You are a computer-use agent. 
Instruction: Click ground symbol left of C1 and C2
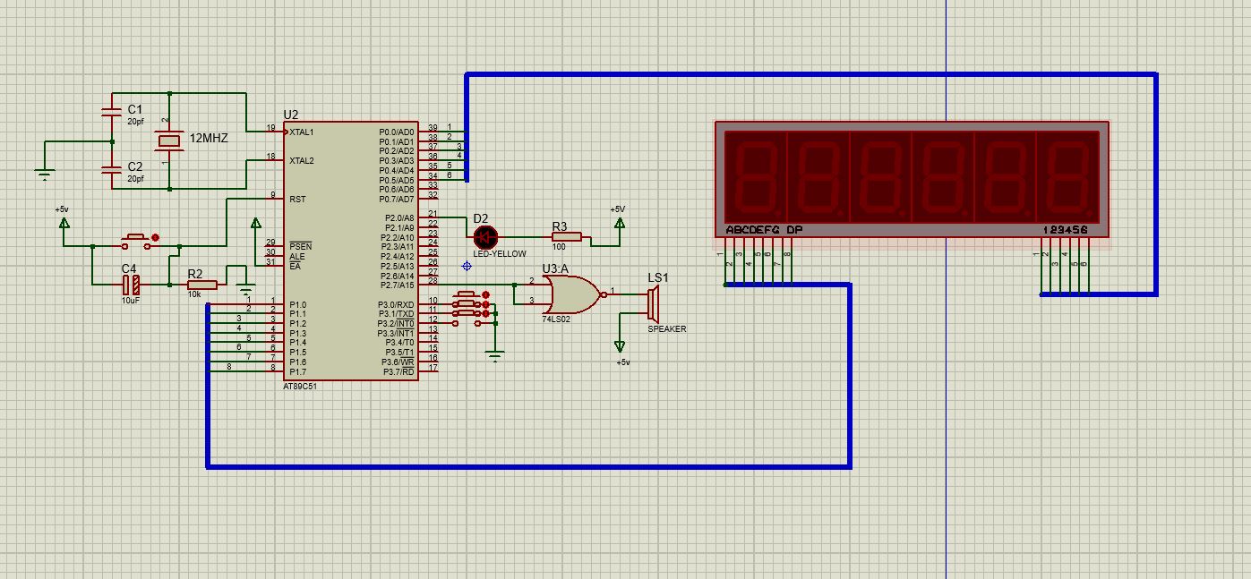[x=46, y=175]
